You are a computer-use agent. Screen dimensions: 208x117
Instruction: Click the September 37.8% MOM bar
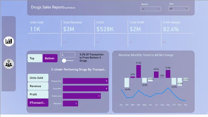168,74
